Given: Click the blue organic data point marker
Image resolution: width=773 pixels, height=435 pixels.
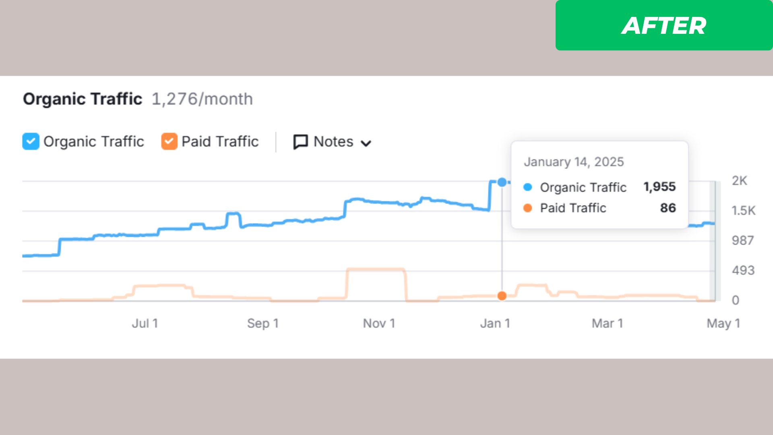Looking at the screenshot, I should click(502, 182).
